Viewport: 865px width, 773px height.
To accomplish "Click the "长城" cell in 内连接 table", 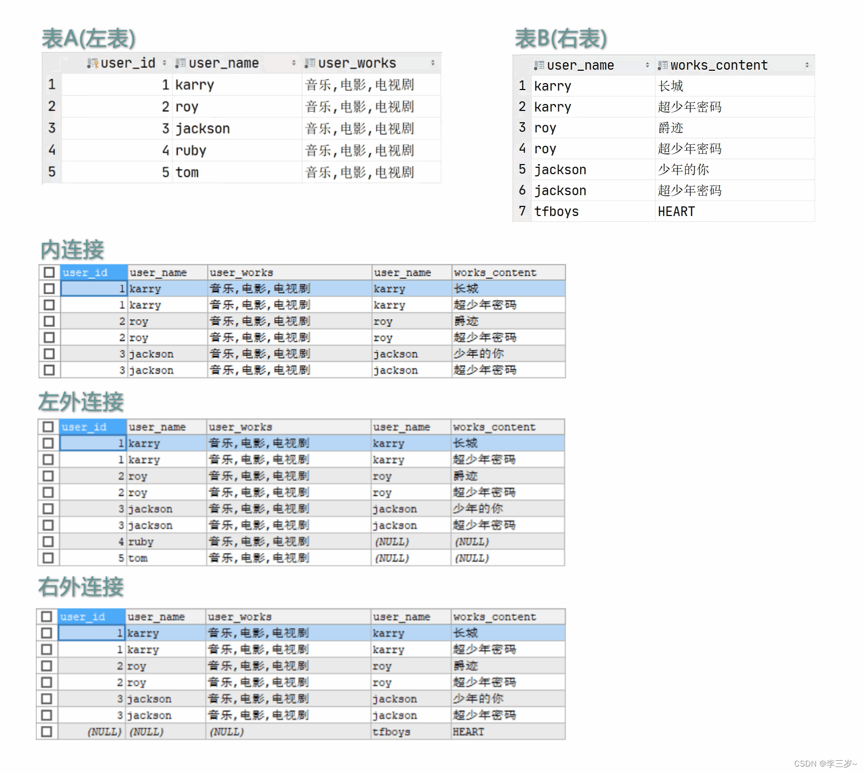I will [508, 288].
